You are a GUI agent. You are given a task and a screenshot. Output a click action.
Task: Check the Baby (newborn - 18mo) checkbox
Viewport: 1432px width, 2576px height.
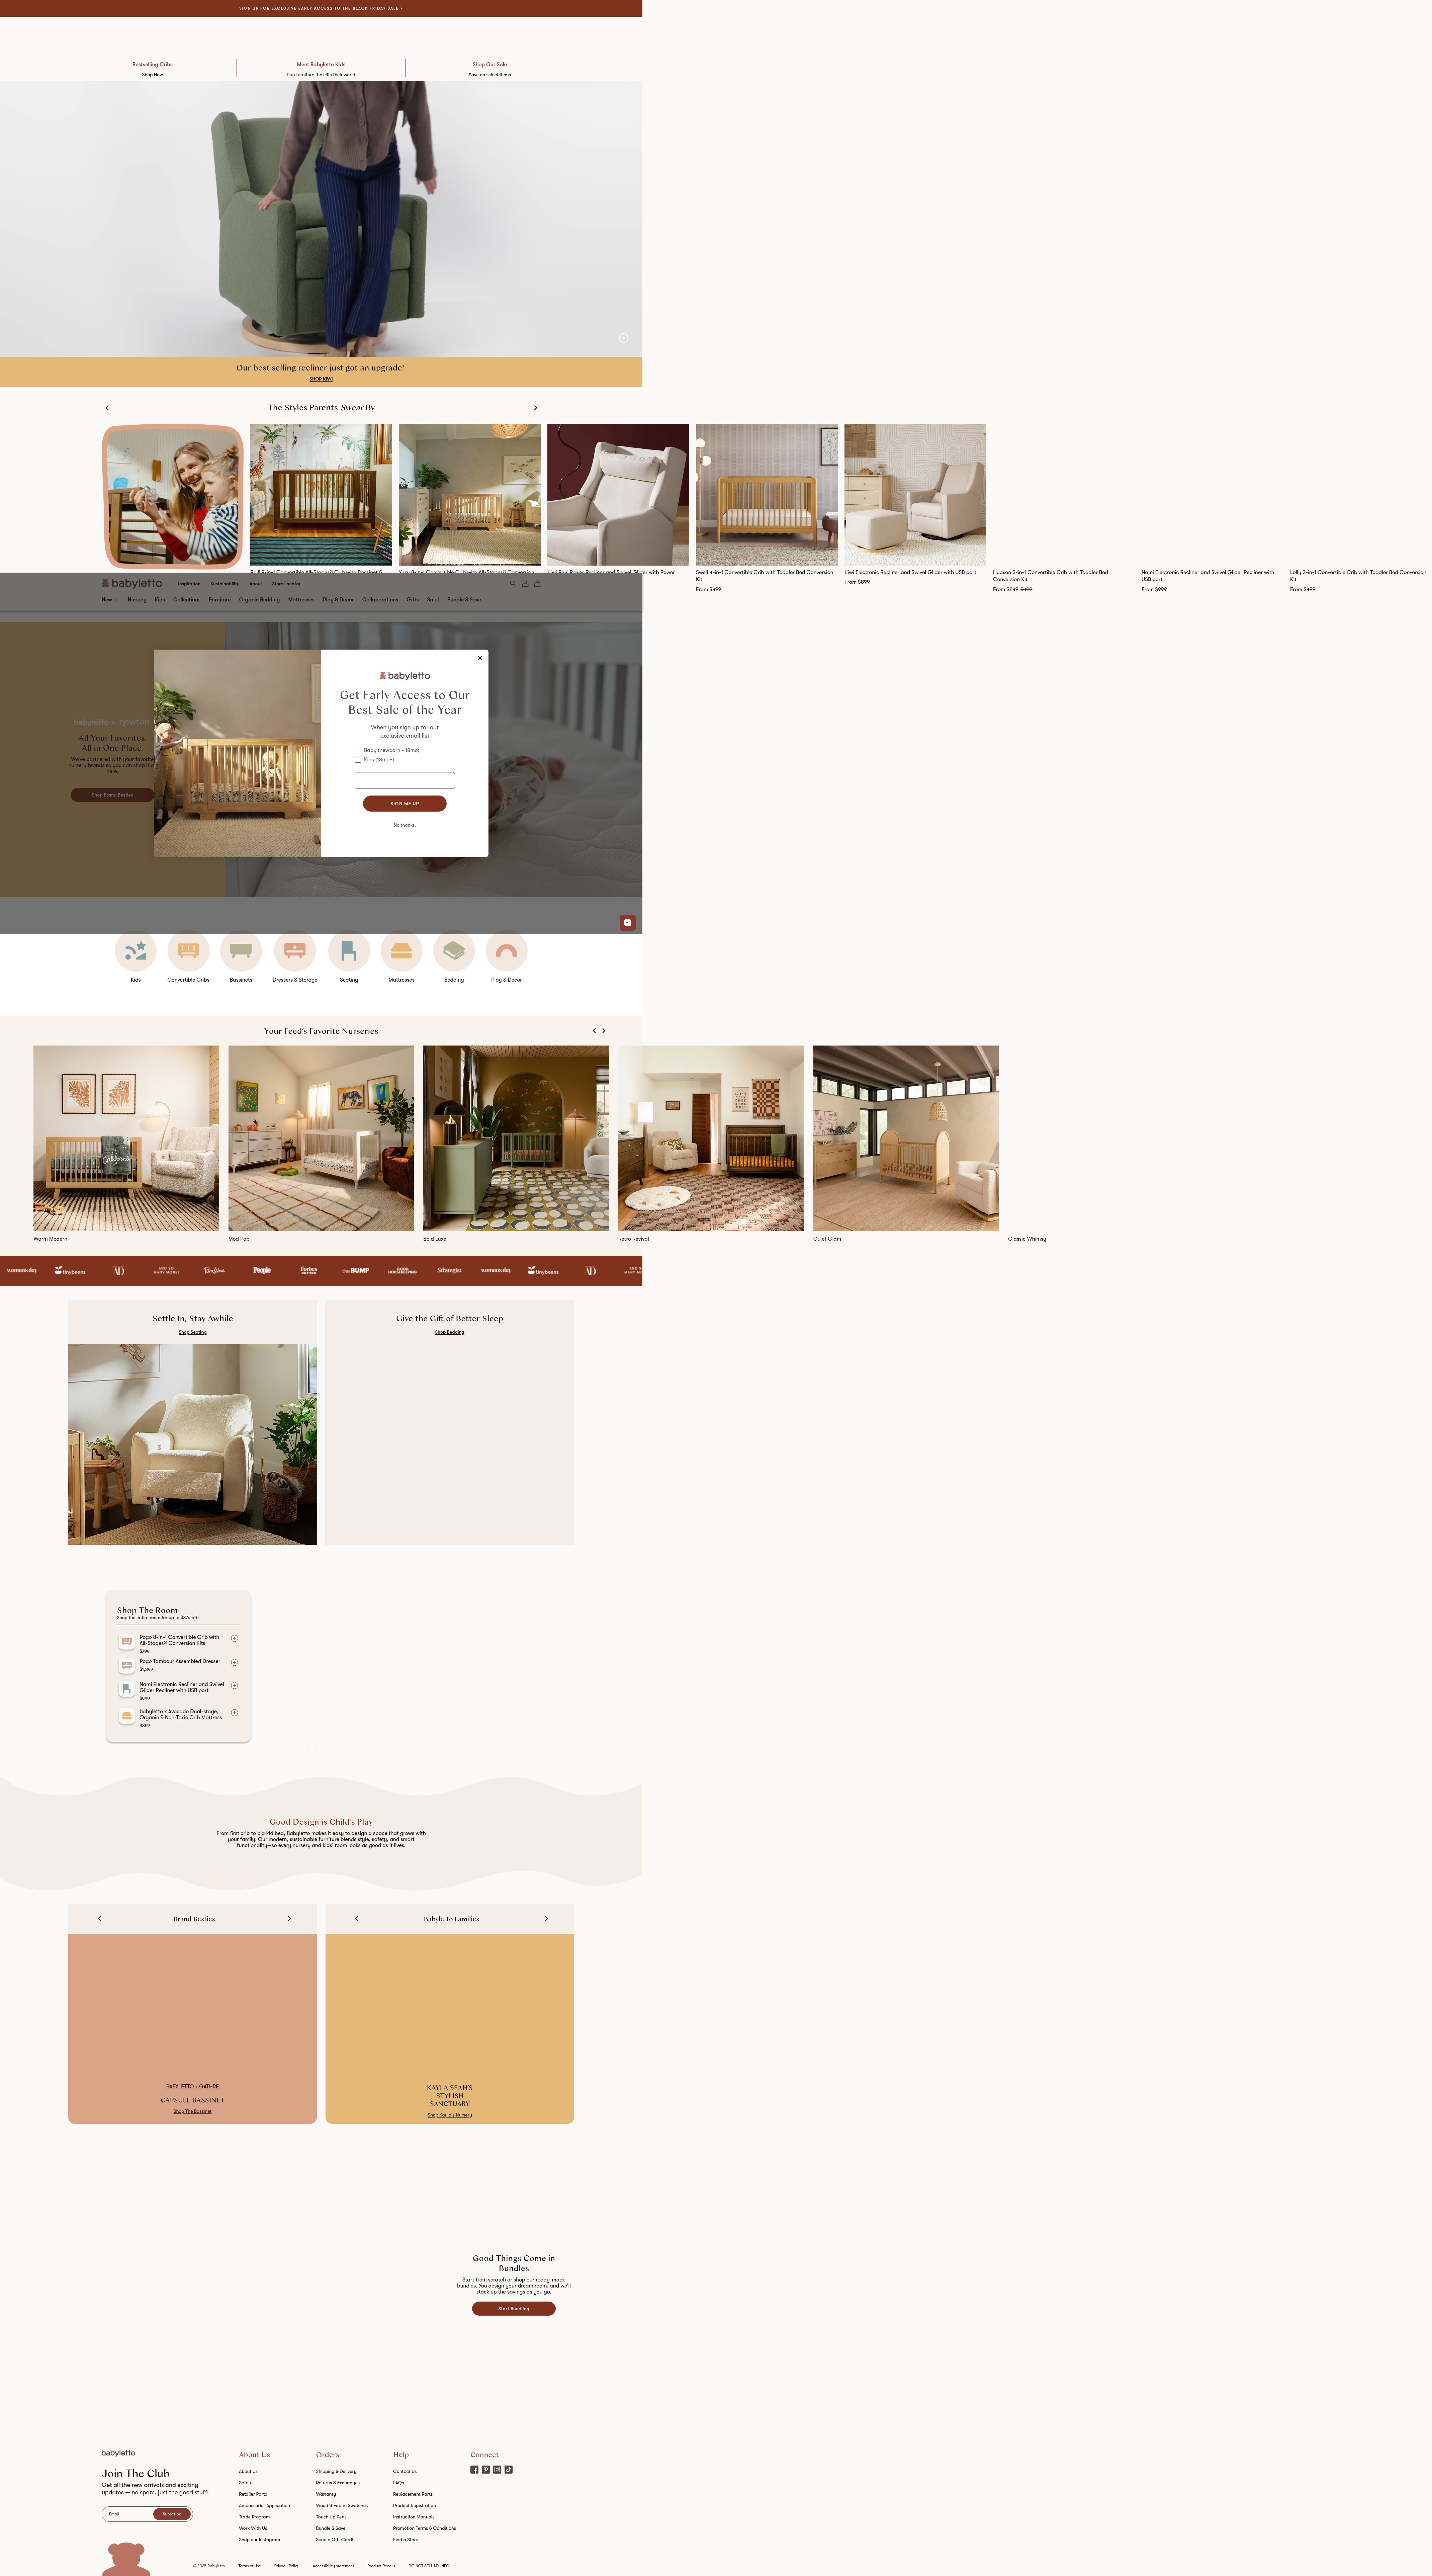(358, 750)
